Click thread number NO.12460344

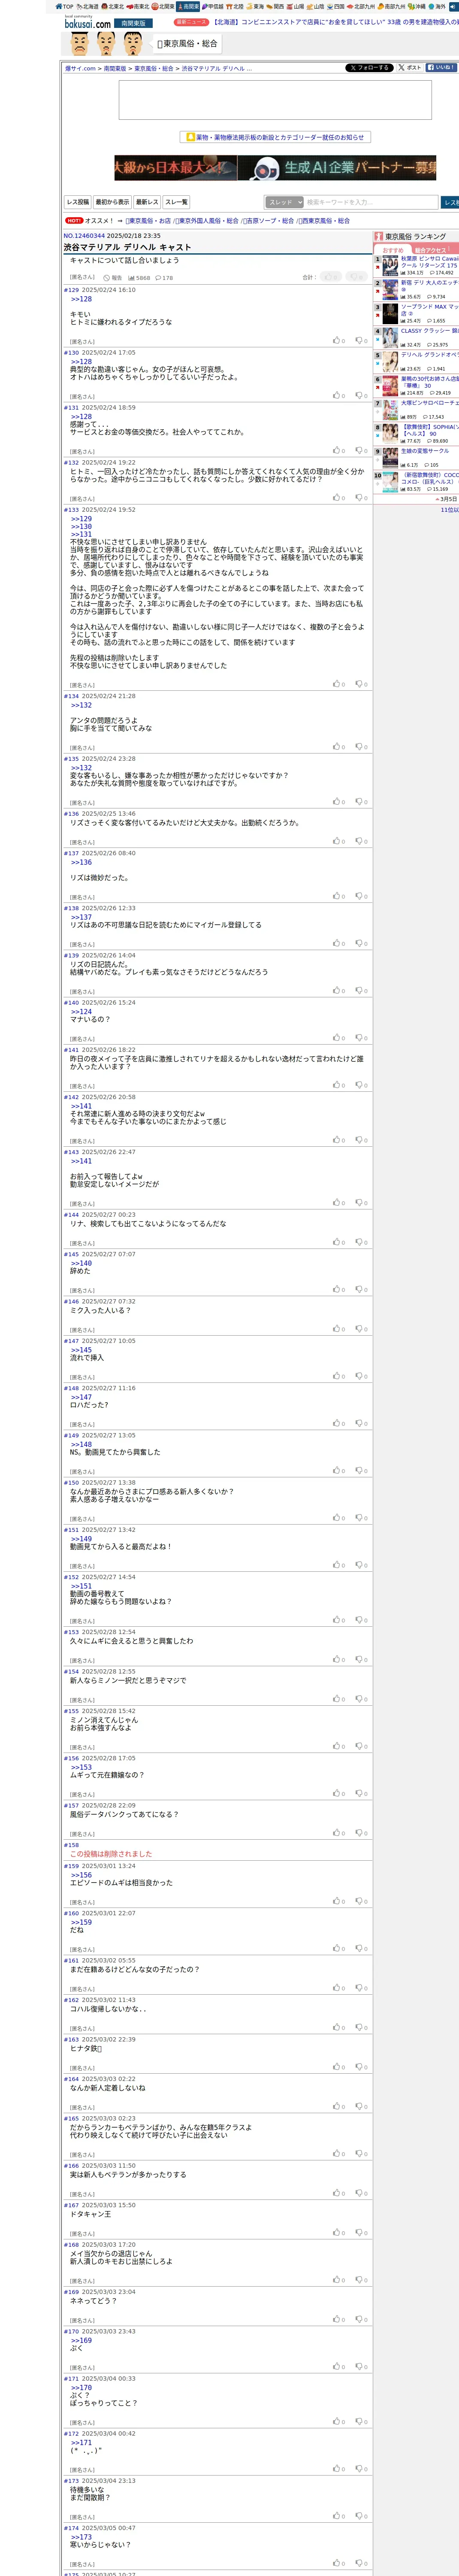tap(84, 236)
